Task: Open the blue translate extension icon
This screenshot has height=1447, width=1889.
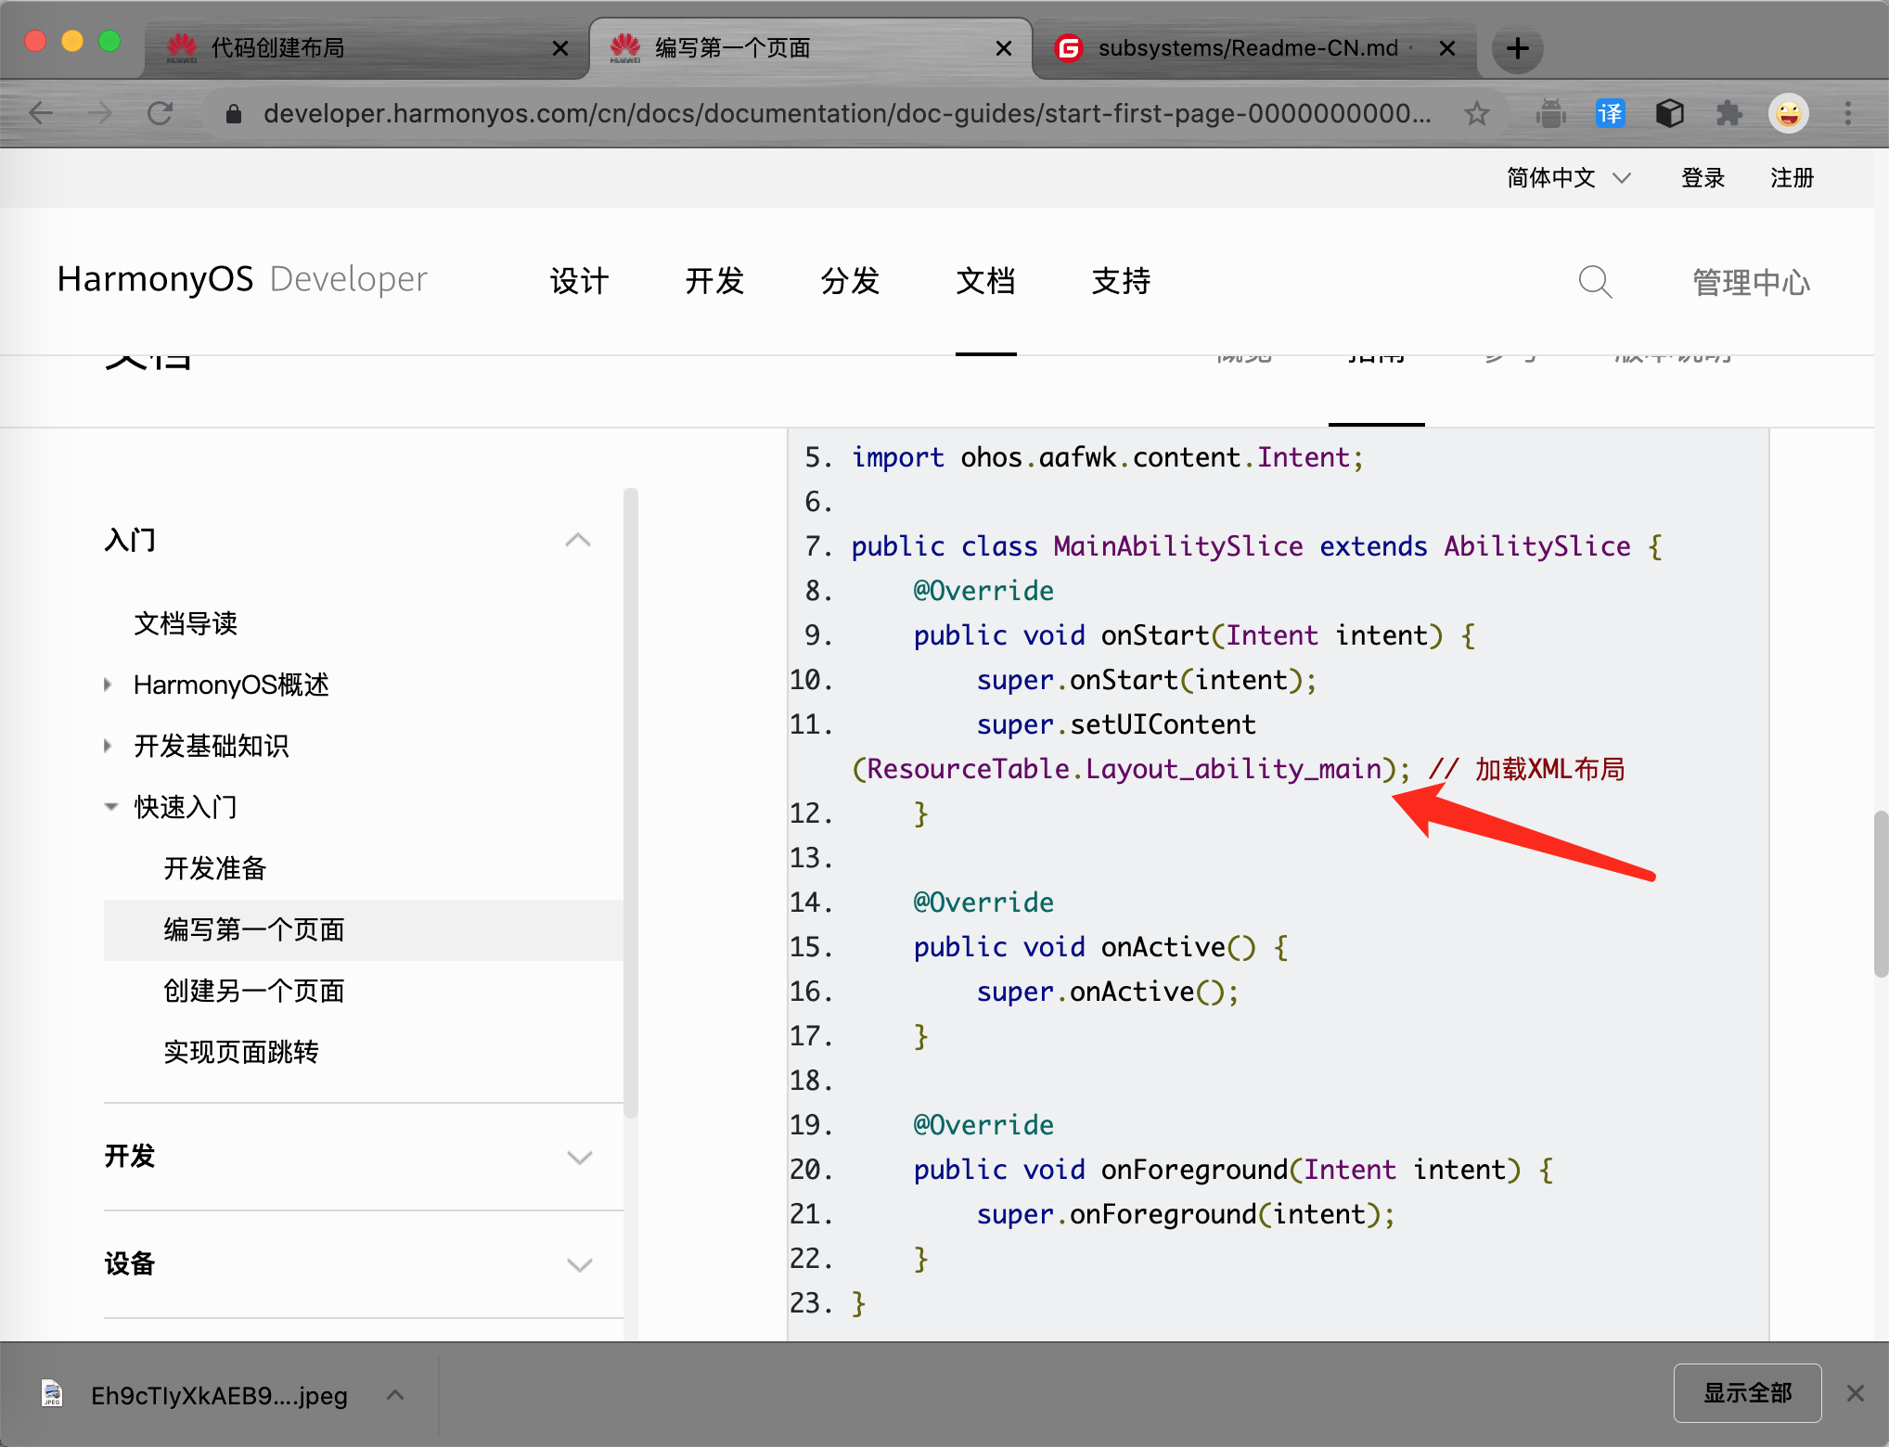Action: pos(1610,113)
